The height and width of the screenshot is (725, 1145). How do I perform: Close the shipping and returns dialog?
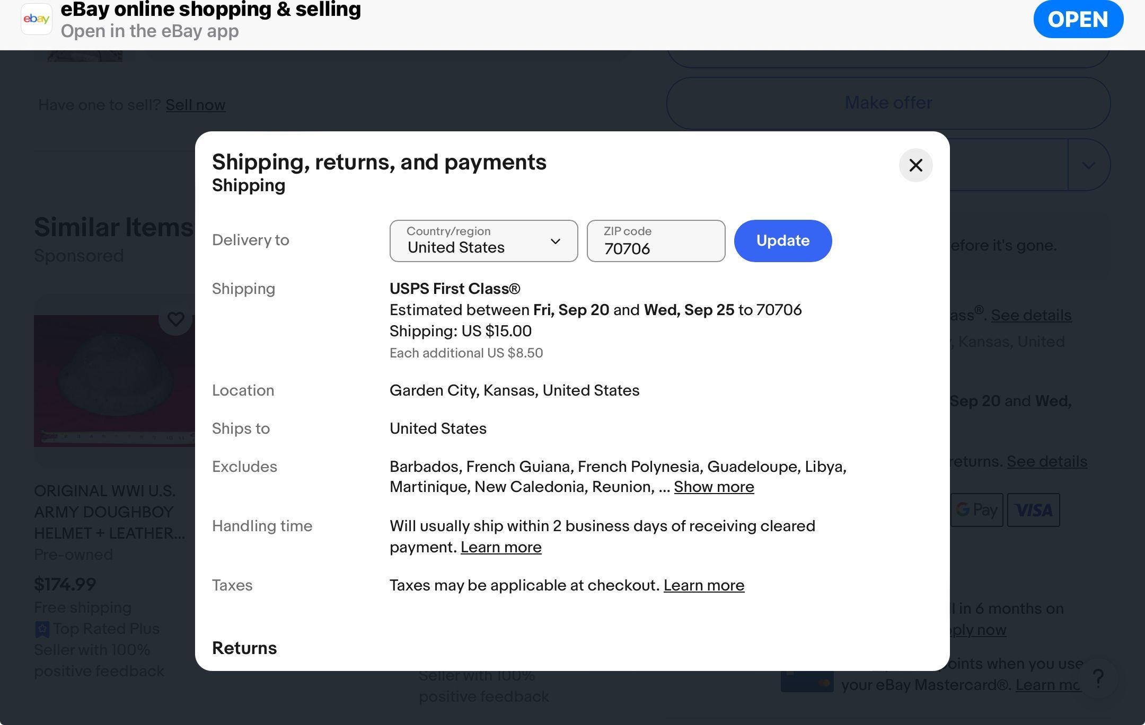click(915, 165)
